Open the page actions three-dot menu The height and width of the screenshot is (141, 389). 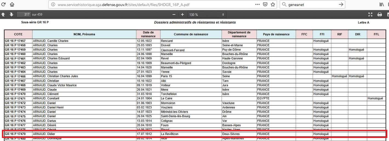coord(257,4)
